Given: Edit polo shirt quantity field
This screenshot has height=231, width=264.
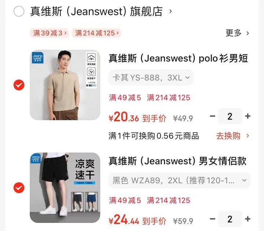Looking at the screenshot, I should point(230,116).
